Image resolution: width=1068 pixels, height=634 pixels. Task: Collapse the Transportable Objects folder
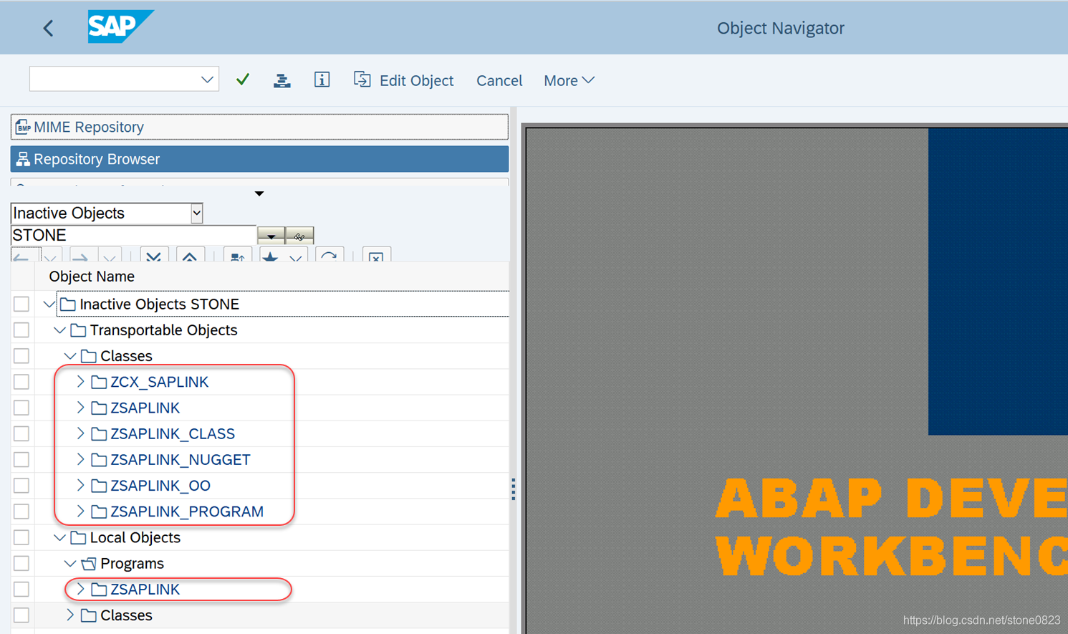point(60,330)
